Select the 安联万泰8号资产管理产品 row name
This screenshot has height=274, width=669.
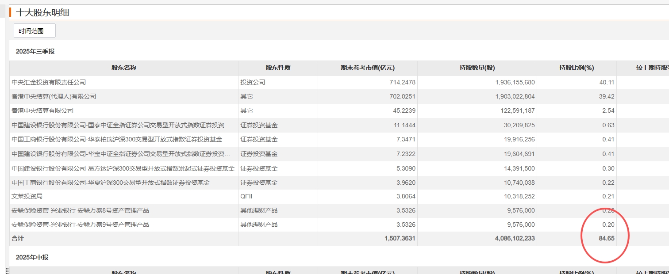pos(80,210)
